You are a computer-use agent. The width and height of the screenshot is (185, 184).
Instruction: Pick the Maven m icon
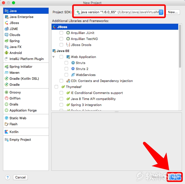pos(7,72)
